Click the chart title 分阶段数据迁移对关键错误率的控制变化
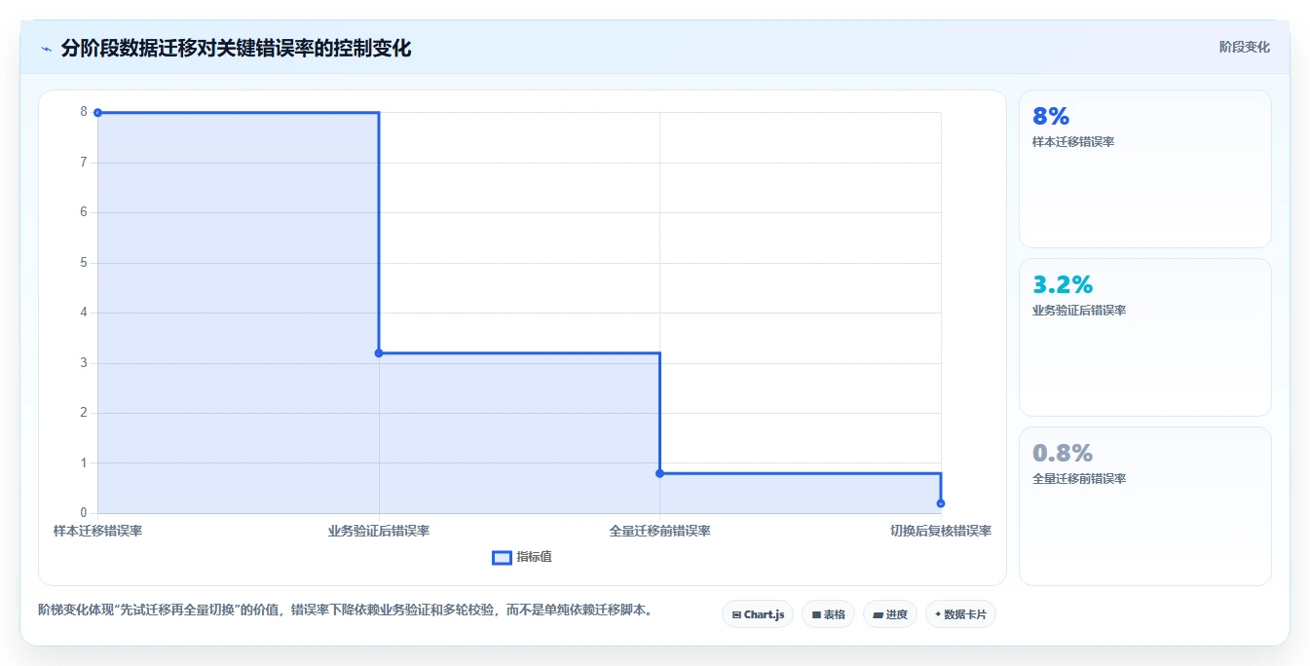This screenshot has width=1310, height=666. tap(236, 48)
